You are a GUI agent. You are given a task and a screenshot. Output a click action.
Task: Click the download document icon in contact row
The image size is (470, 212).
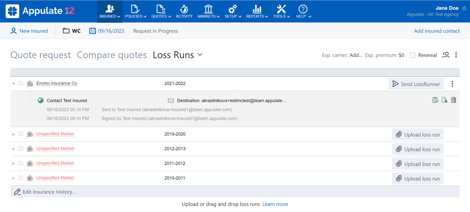444,100
